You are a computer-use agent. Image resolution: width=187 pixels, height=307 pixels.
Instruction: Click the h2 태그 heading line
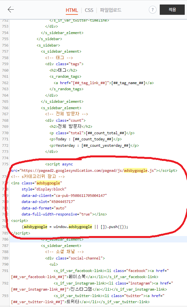click(64, 70)
